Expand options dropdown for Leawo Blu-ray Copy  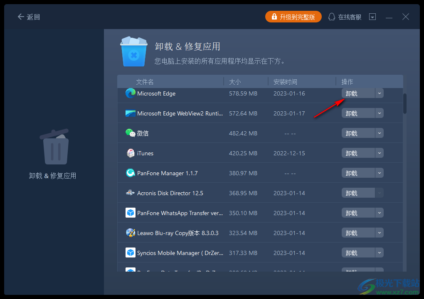[x=380, y=233]
